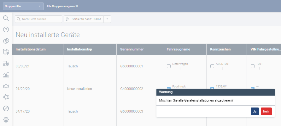Screen dimensions: 281x126
Task: Open the engine maintenance icon
Action: tap(6, 86)
